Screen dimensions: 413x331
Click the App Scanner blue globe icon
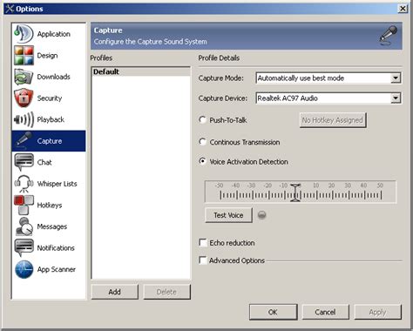[x=24, y=269]
